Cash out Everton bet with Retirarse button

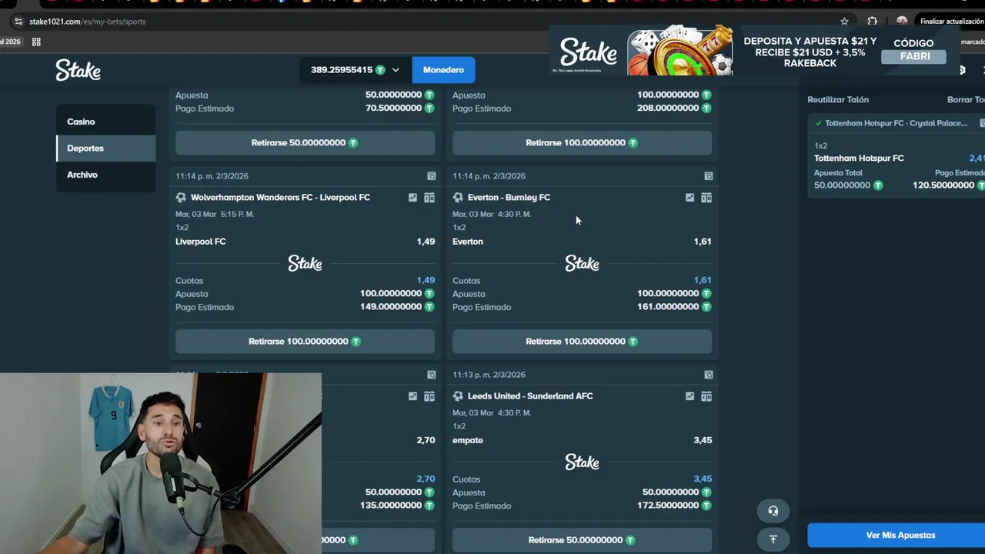[x=582, y=341]
